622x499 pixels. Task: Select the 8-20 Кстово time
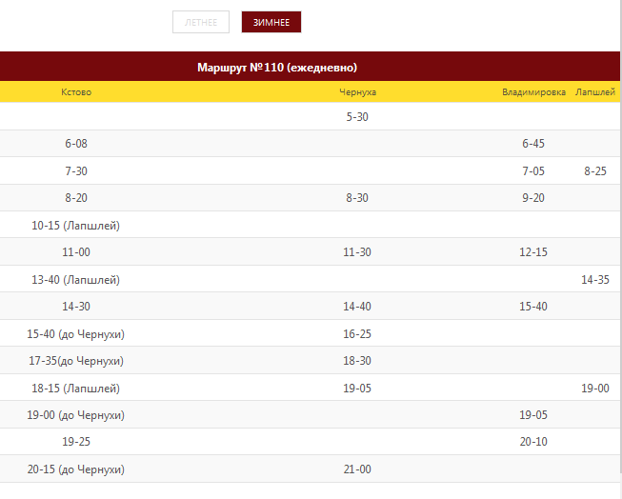click(x=76, y=198)
